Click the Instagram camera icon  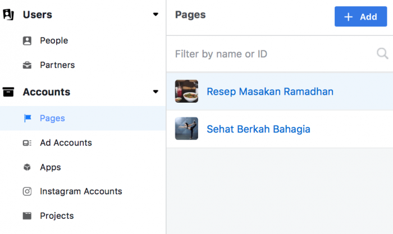coord(27,192)
